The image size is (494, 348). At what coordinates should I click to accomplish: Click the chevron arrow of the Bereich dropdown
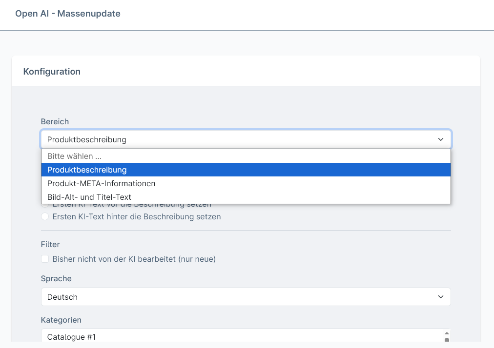(x=441, y=139)
